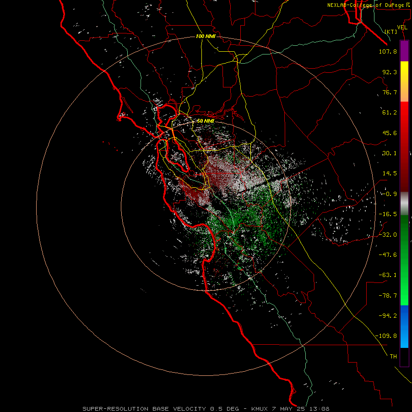412x412 pixels.
Task: Click the -109.8 velocity scale value
Action: click(386, 336)
